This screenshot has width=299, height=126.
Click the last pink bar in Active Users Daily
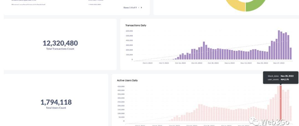coord(290,113)
